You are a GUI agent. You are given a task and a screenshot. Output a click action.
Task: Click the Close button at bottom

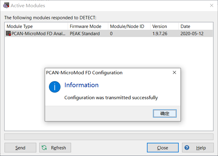(x=163, y=147)
